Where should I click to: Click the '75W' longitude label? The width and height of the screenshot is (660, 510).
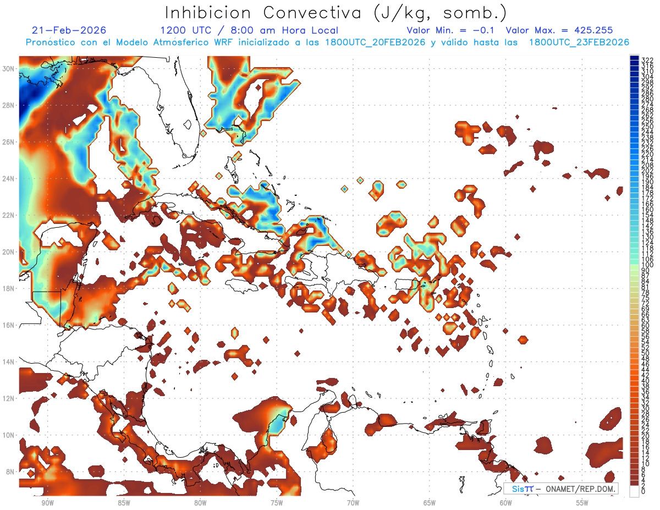[x=277, y=503]
